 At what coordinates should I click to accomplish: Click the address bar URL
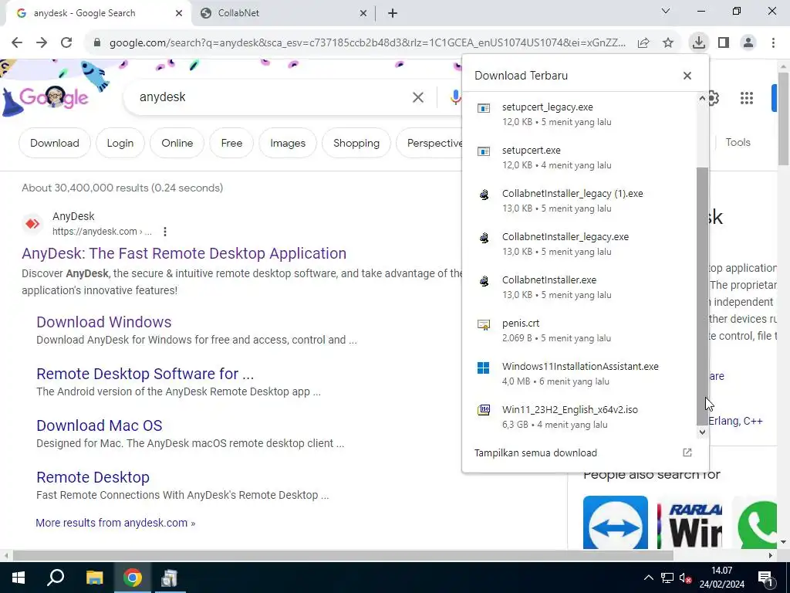(367, 43)
